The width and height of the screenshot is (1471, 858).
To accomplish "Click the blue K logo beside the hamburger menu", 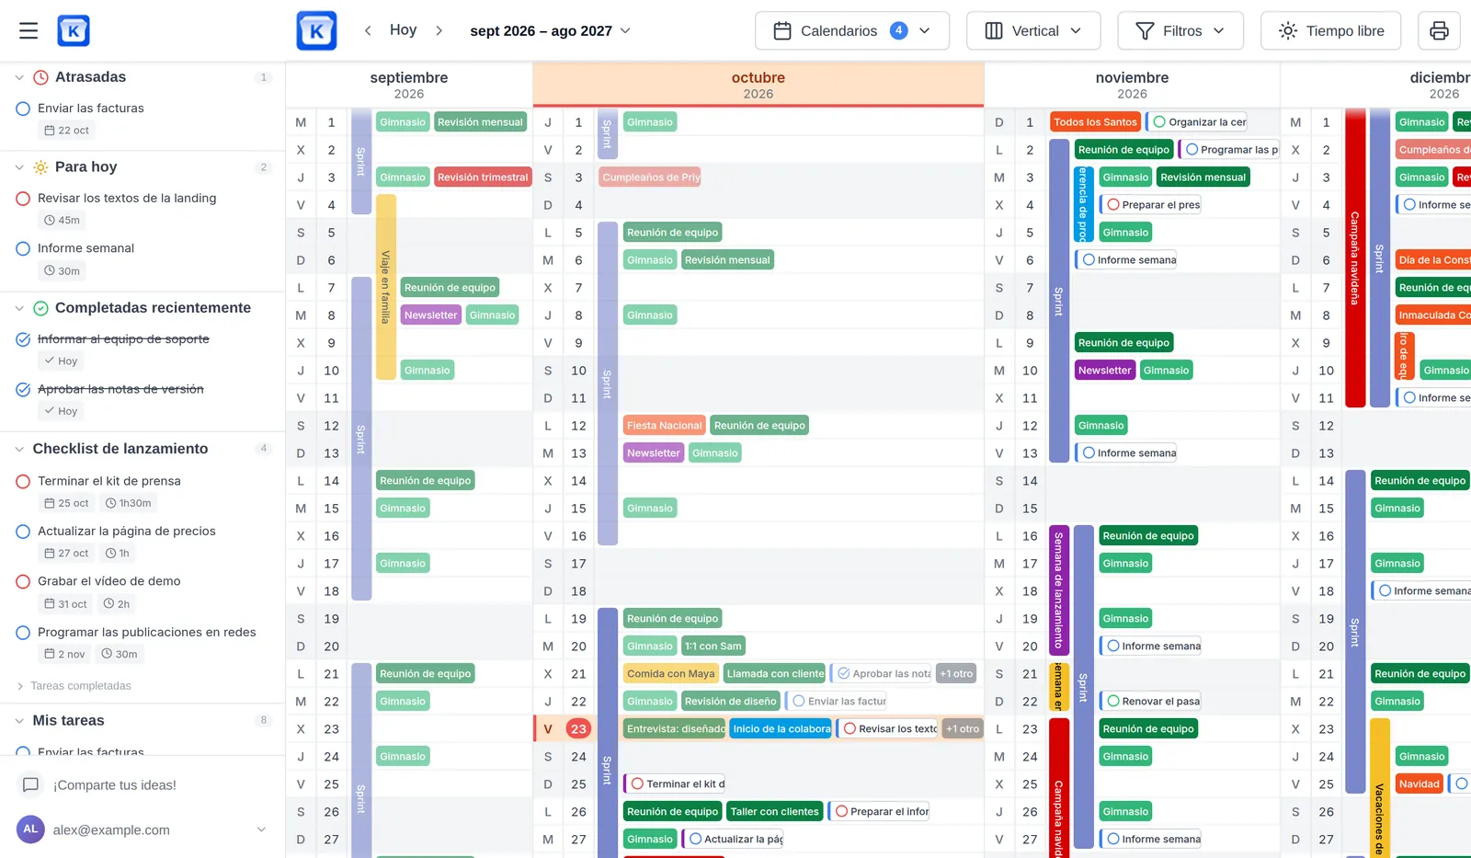I will click(x=74, y=30).
